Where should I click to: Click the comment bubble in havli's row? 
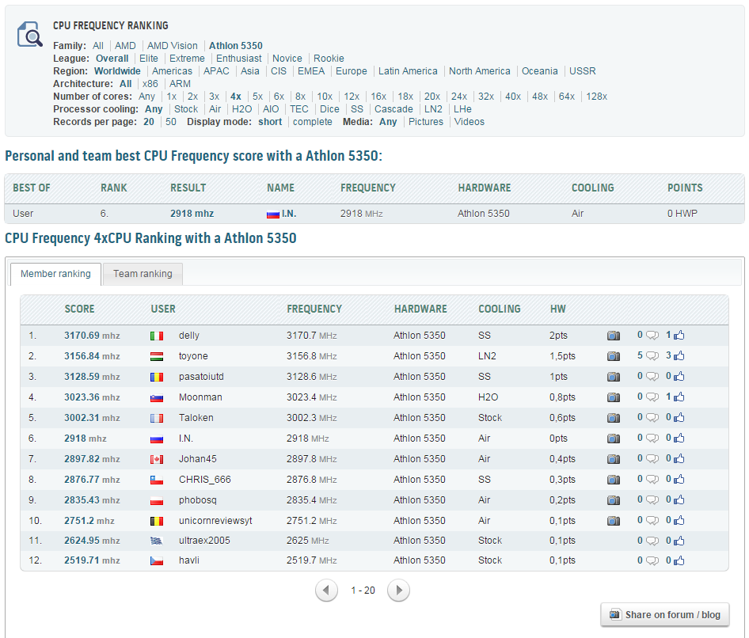[x=652, y=561]
